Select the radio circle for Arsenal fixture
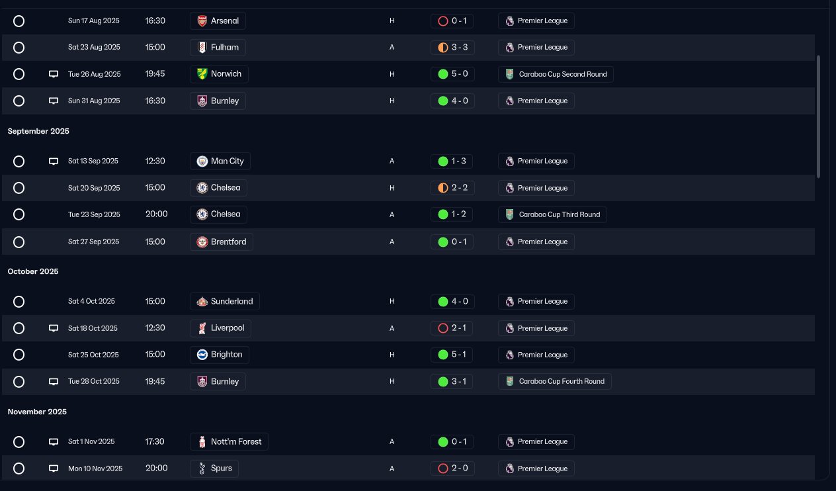Viewport: 836px width, 491px height. [19, 21]
